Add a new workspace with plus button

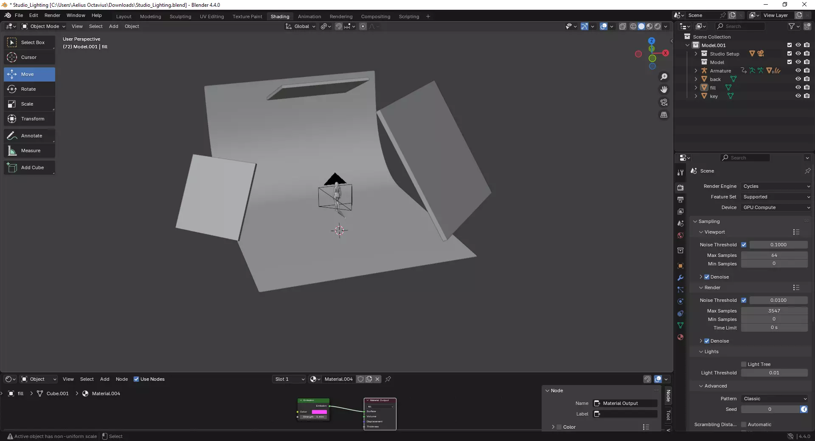pos(428,17)
